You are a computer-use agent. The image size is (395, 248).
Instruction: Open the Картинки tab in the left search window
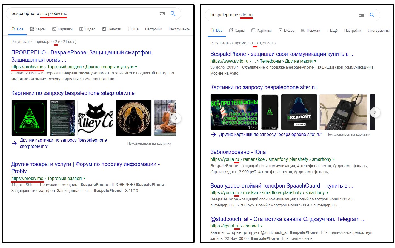pos(62,29)
